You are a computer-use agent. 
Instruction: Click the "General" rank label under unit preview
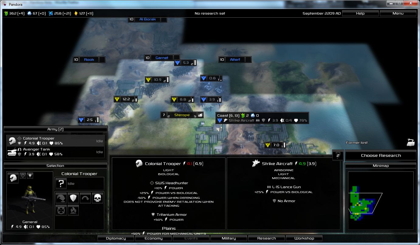click(30, 222)
